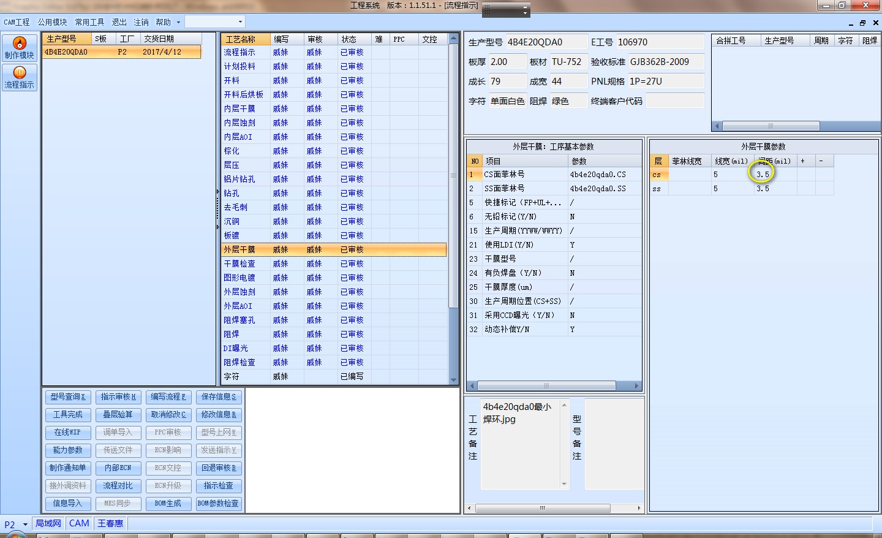Select the 阻焊塞孔 process row

click(334, 320)
